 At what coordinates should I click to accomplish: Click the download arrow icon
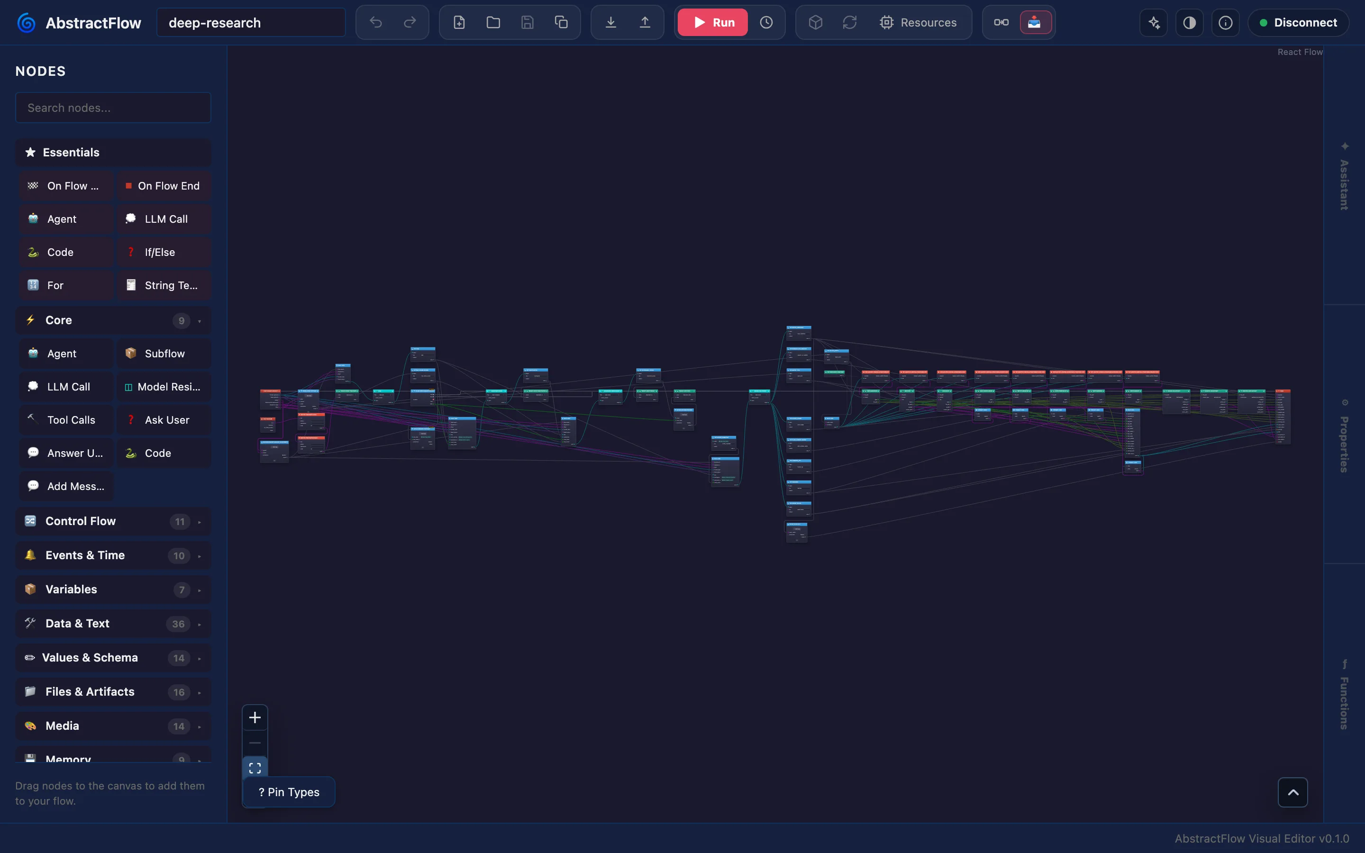click(x=611, y=23)
